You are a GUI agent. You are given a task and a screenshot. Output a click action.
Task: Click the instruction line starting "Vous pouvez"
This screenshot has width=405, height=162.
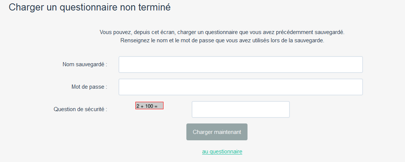(x=222, y=32)
